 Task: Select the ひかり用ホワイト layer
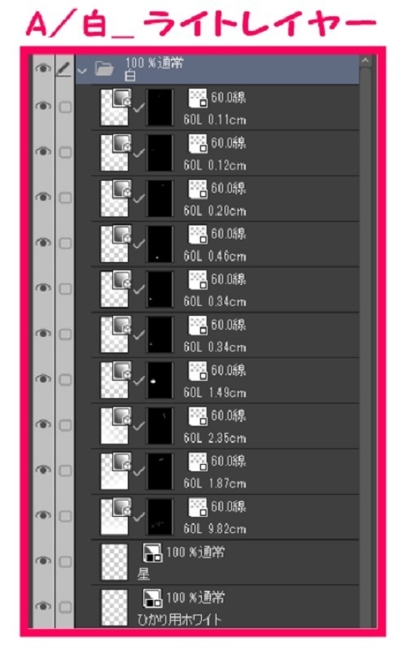pyautogui.click(x=225, y=606)
